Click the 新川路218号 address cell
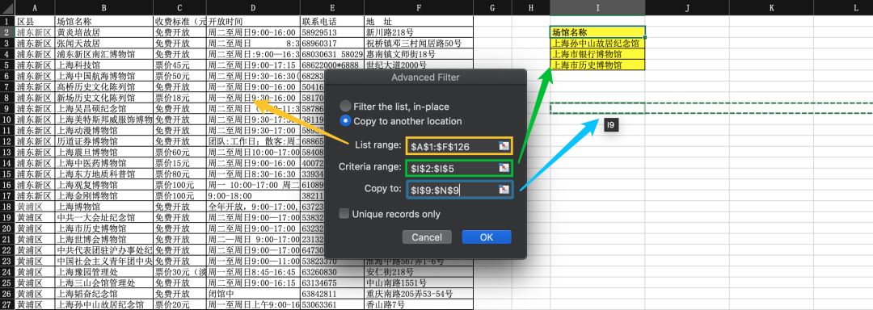Image resolution: width=873 pixels, height=310 pixels. [x=419, y=32]
